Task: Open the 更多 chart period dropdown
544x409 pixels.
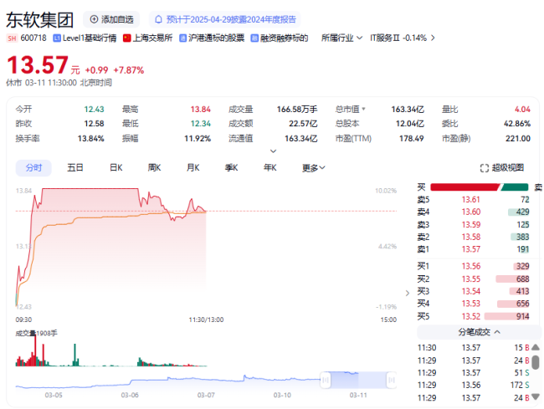Action: (x=314, y=168)
